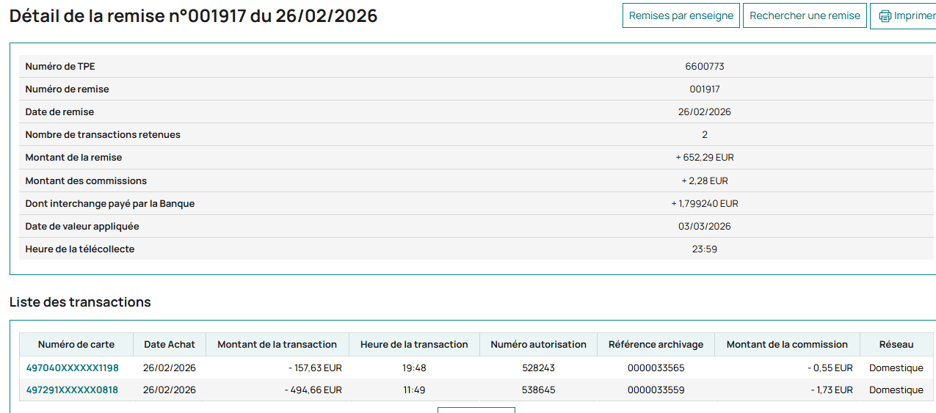Click the remise amount + 652,29 EUR
This screenshot has width=936, height=413.
point(705,157)
